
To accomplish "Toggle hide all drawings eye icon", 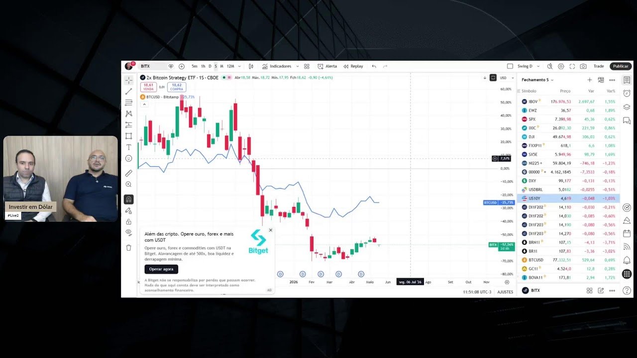I will coord(128,232).
